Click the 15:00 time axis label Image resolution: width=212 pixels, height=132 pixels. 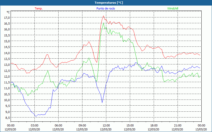tap(130, 126)
